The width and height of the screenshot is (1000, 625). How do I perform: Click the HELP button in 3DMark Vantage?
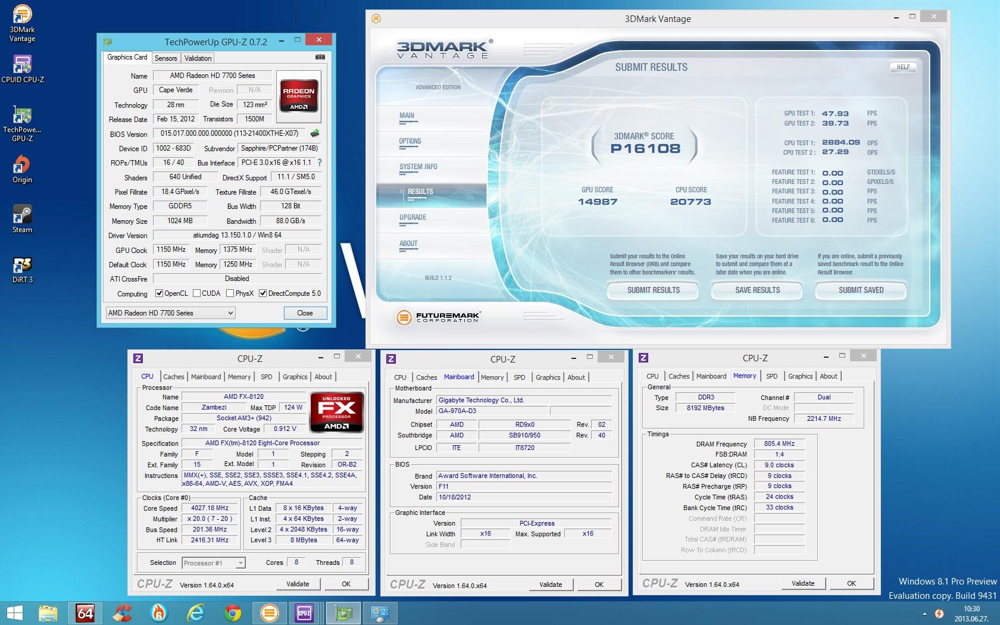(x=903, y=67)
